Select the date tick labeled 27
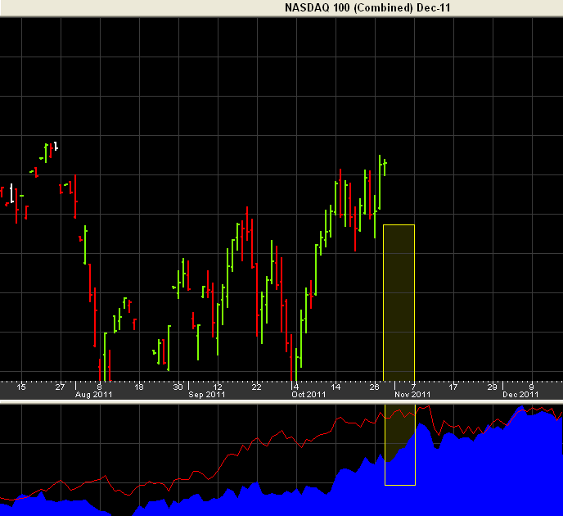The image size is (563, 516). (60, 387)
